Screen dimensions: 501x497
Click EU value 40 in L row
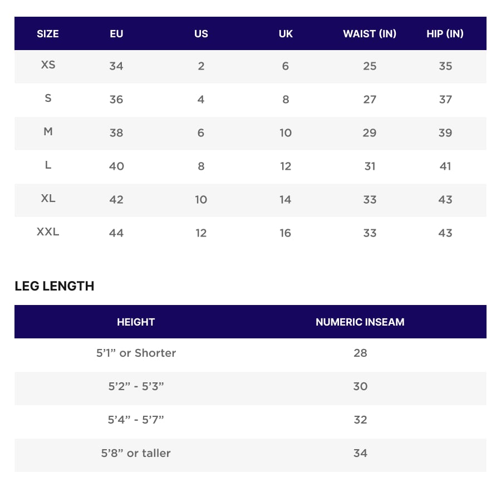point(116,166)
